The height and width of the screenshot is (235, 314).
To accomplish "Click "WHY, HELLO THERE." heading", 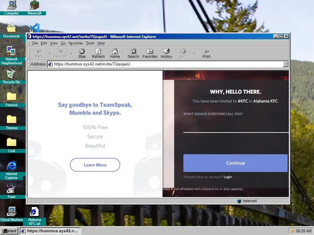I will click(235, 92).
